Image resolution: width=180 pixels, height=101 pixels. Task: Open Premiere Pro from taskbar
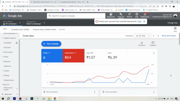coord(14,98)
